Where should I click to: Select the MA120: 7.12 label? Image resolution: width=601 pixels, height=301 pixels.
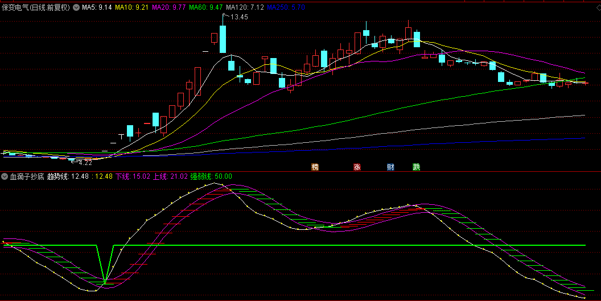click(245, 7)
